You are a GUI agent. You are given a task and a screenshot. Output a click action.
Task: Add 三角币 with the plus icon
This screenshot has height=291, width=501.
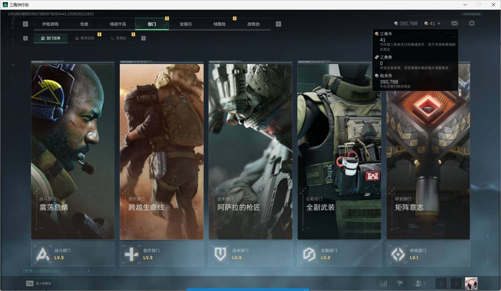coord(439,23)
